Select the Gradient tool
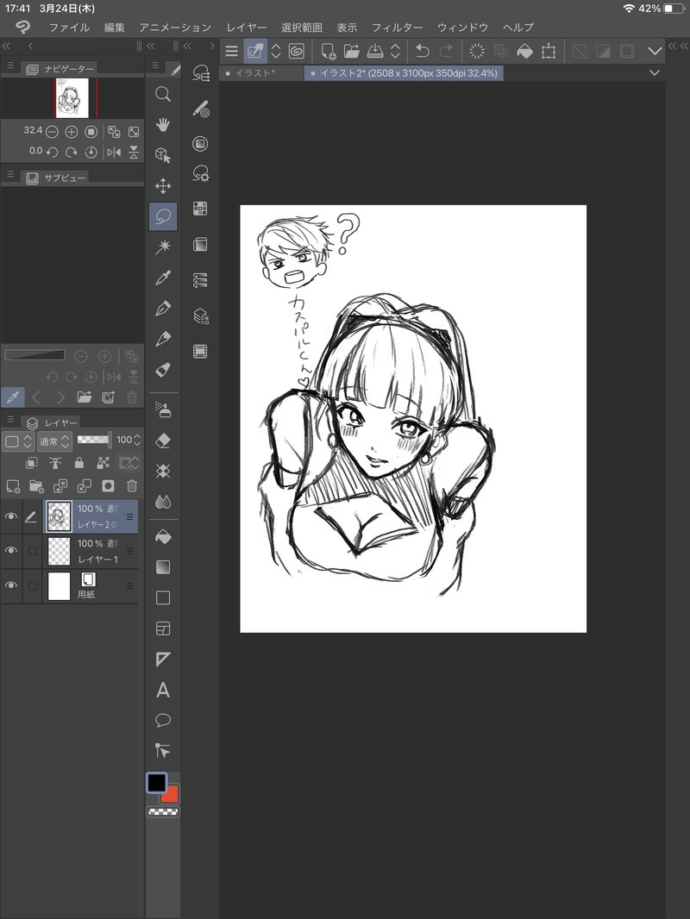Viewport: 690px width, 919px height. 163,566
